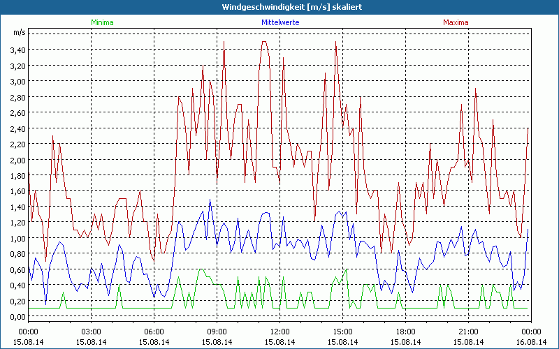The height and width of the screenshot is (349, 559).
Task: Click the red Maxima legend label
Action: [x=456, y=22]
